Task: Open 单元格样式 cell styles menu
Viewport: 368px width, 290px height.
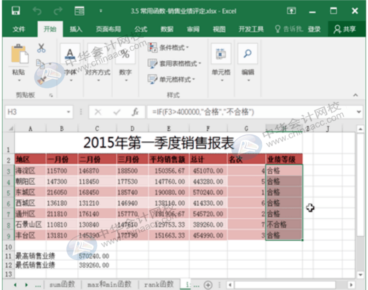Action: pyautogui.click(x=171, y=79)
